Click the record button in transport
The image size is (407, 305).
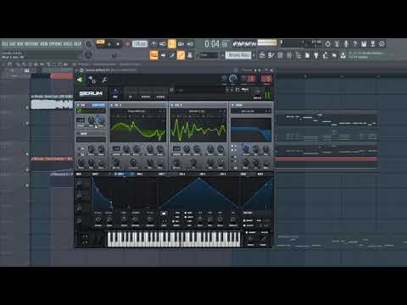click(x=127, y=44)
